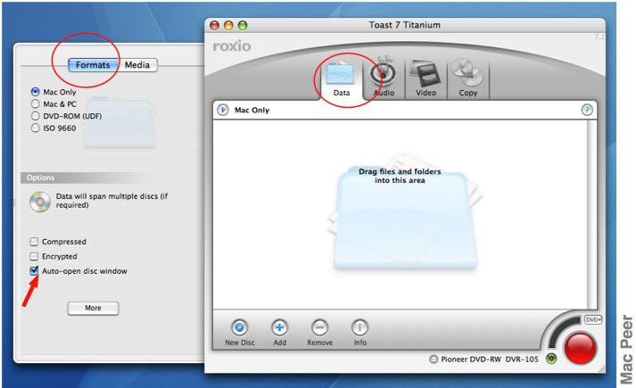
Task: Click the Remove minus icon
Action: (x=319, y=327)
